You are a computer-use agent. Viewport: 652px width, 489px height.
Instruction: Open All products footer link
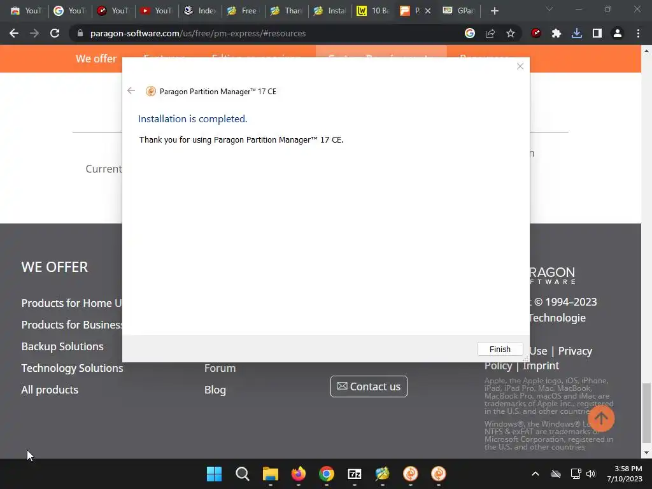click(x=50, y=390)
